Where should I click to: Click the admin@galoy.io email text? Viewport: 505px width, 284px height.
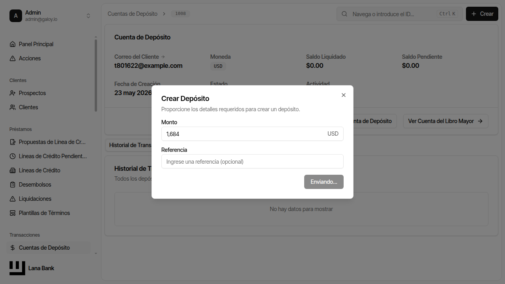coord(41,19)
